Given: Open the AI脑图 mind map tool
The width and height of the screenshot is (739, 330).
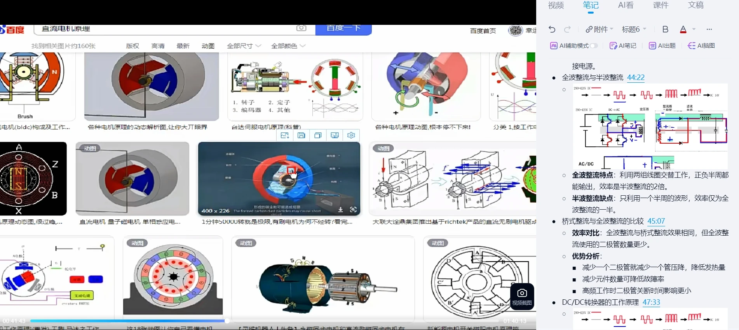Looking at the screenshot, I should click(701, 46).
